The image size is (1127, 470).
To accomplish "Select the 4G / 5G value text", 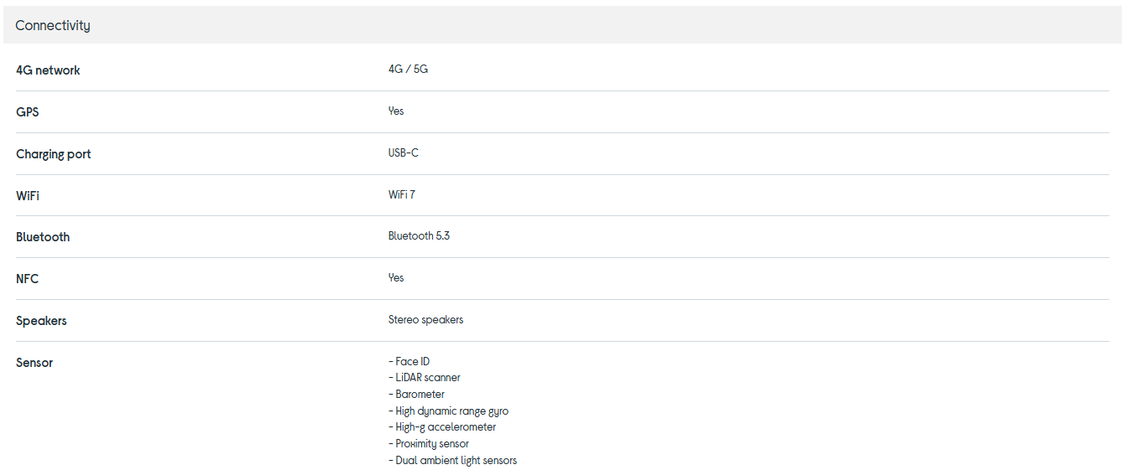I will pyautogui.click(x=408, y=70).
